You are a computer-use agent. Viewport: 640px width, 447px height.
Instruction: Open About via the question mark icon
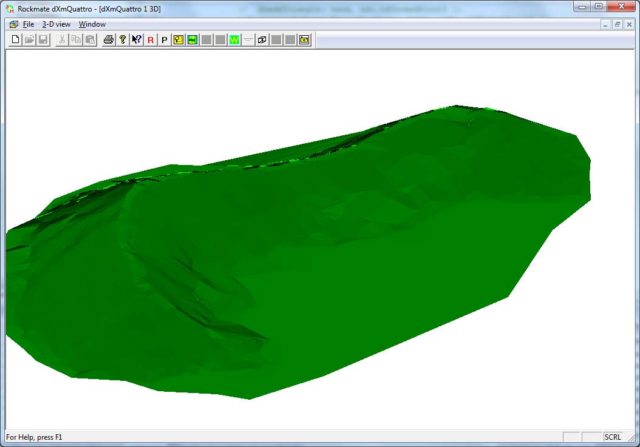click(122, 39)
